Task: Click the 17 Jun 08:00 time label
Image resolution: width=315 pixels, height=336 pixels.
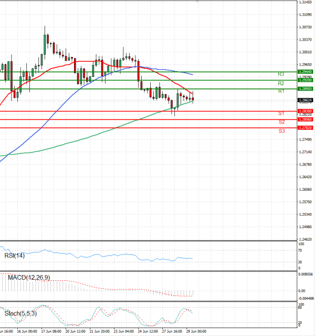Action: 51,331
